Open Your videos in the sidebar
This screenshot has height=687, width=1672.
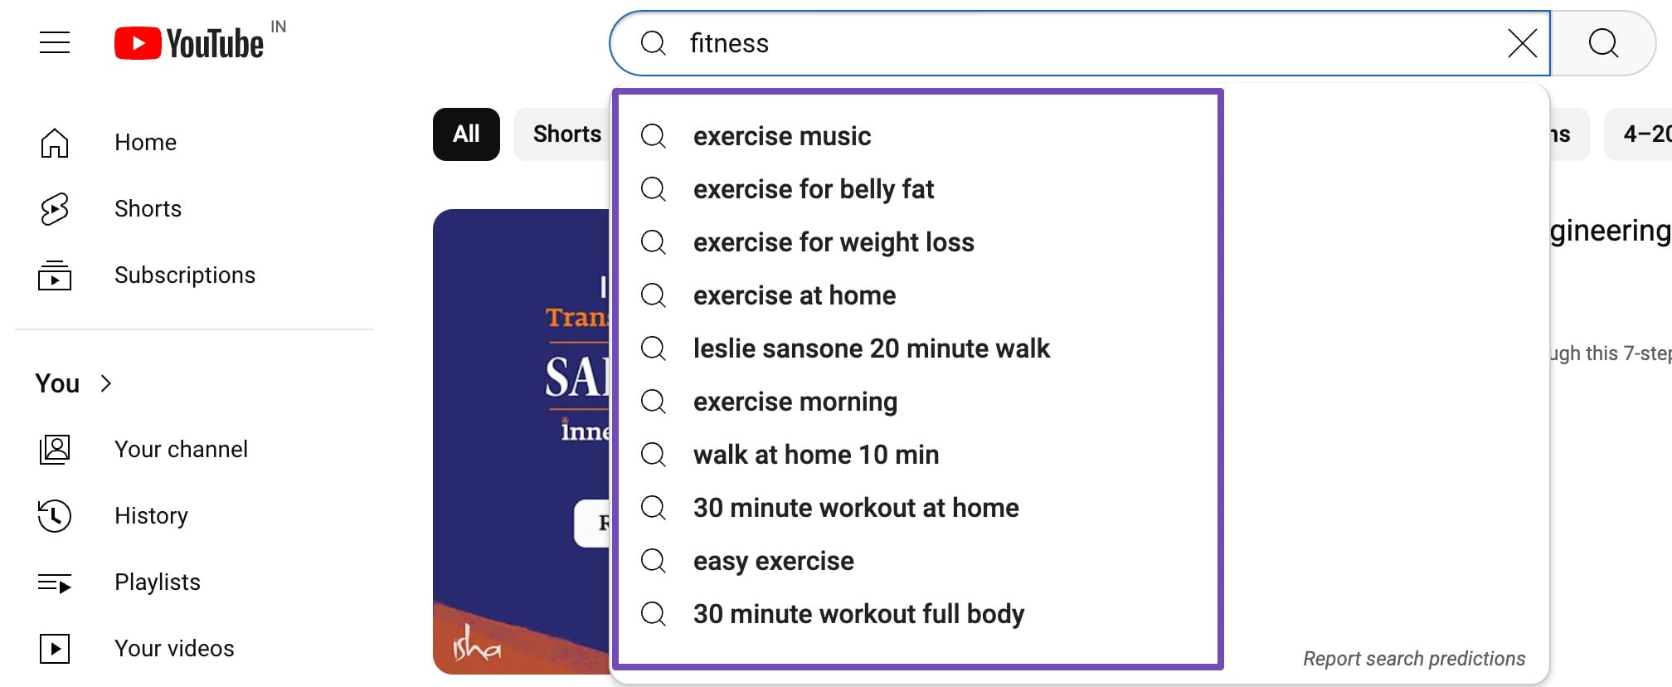click(173, 649)
